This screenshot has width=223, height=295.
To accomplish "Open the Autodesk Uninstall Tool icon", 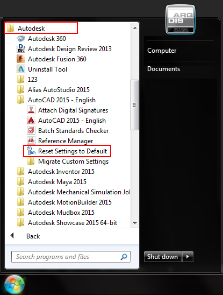I will 20,69.
